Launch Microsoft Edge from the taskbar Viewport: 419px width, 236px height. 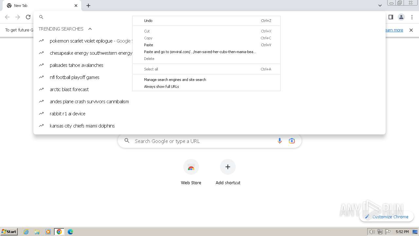pos(70,232)
